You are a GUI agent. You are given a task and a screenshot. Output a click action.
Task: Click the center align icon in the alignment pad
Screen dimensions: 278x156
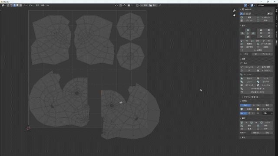(248, 33)
